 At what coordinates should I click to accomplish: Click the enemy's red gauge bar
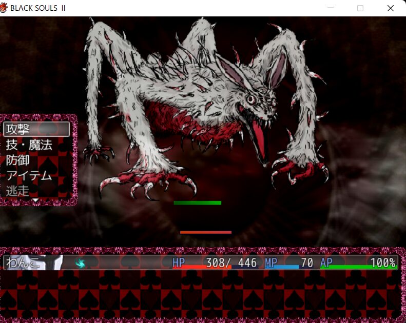[205, 232]
